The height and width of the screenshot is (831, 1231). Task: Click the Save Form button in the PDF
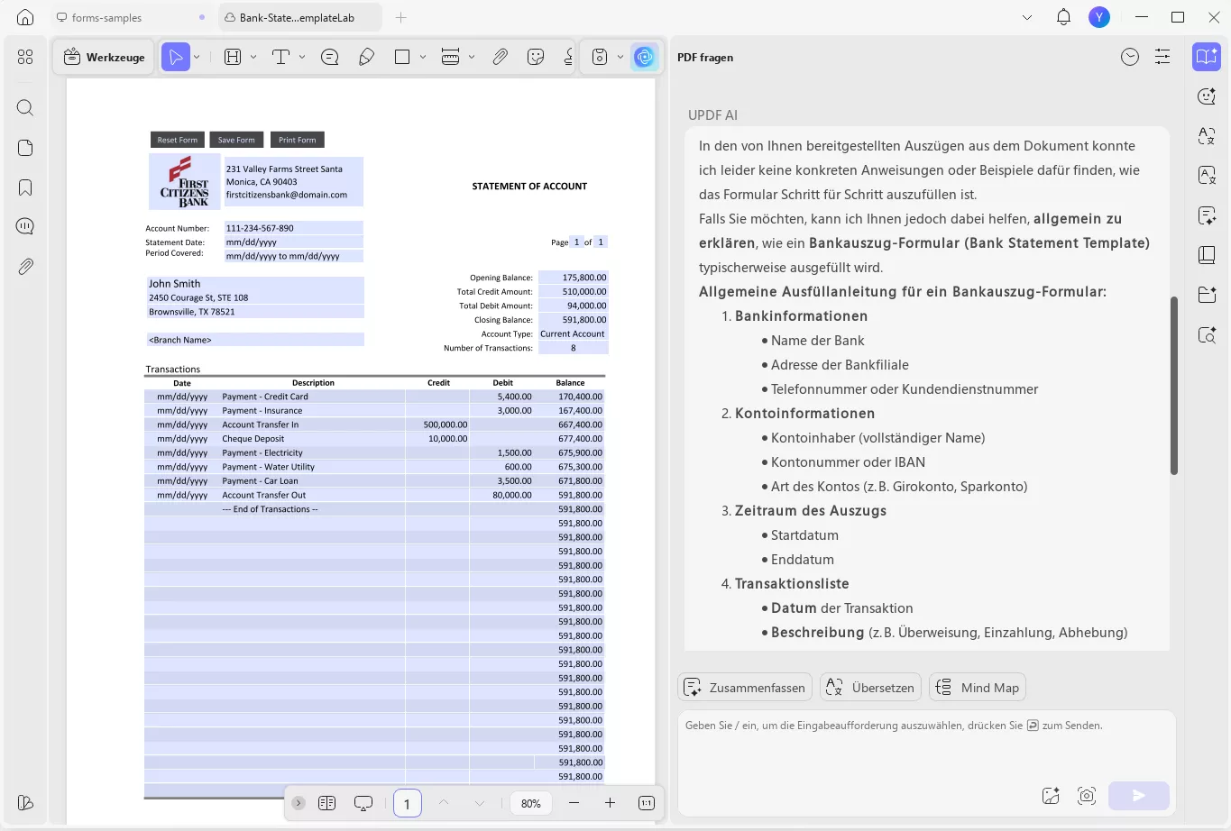236,140
